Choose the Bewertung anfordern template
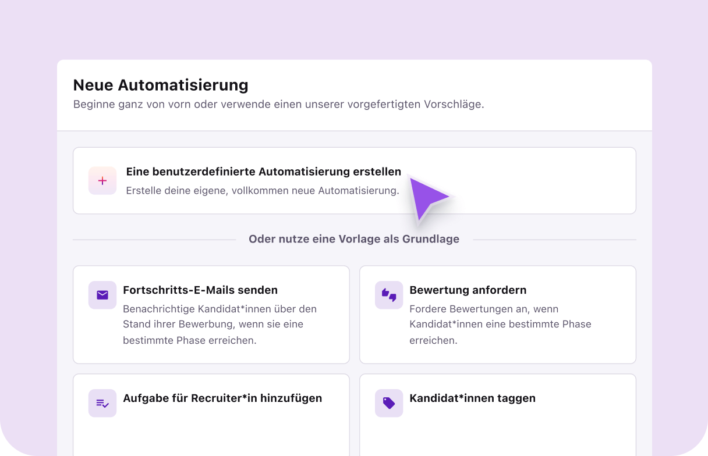Screen dimensions: 708x456 [x=498, y=314]
